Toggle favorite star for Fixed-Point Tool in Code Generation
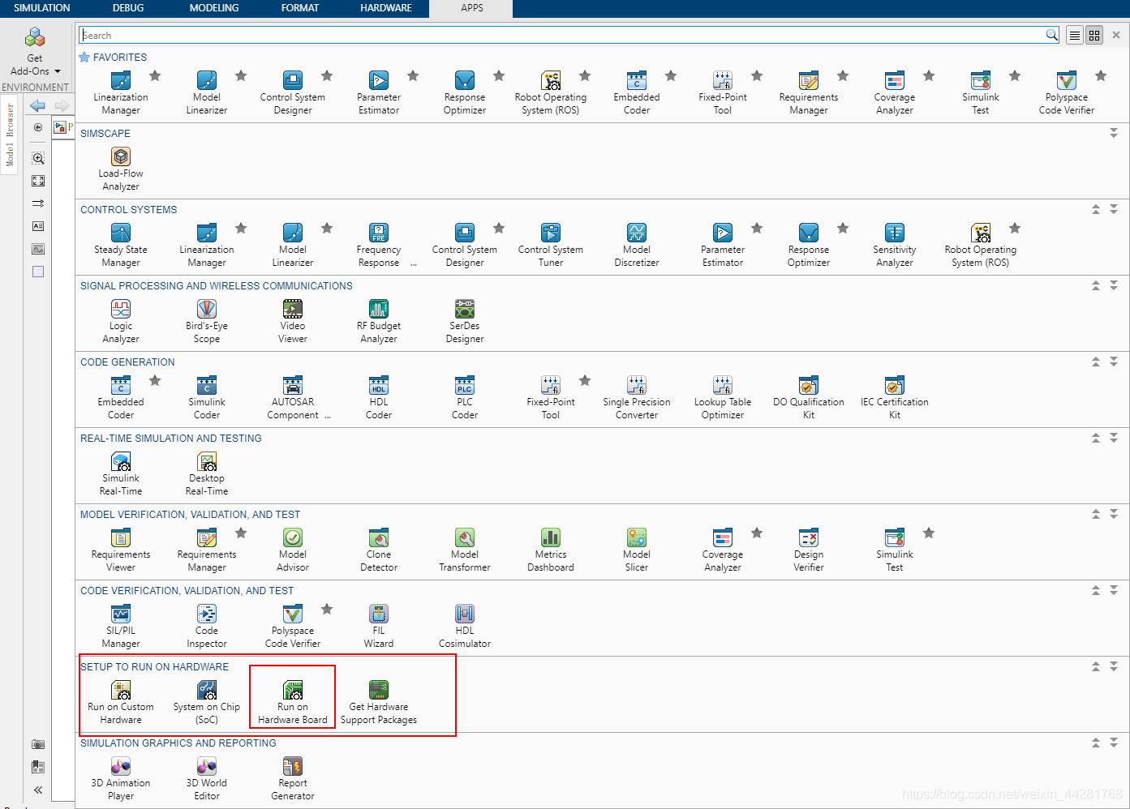This screenshot has height=809, width=1130. pyautogui.click(x=585, y=380)
